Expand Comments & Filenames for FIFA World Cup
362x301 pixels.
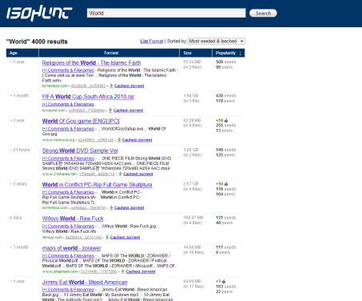coord(68,104)
